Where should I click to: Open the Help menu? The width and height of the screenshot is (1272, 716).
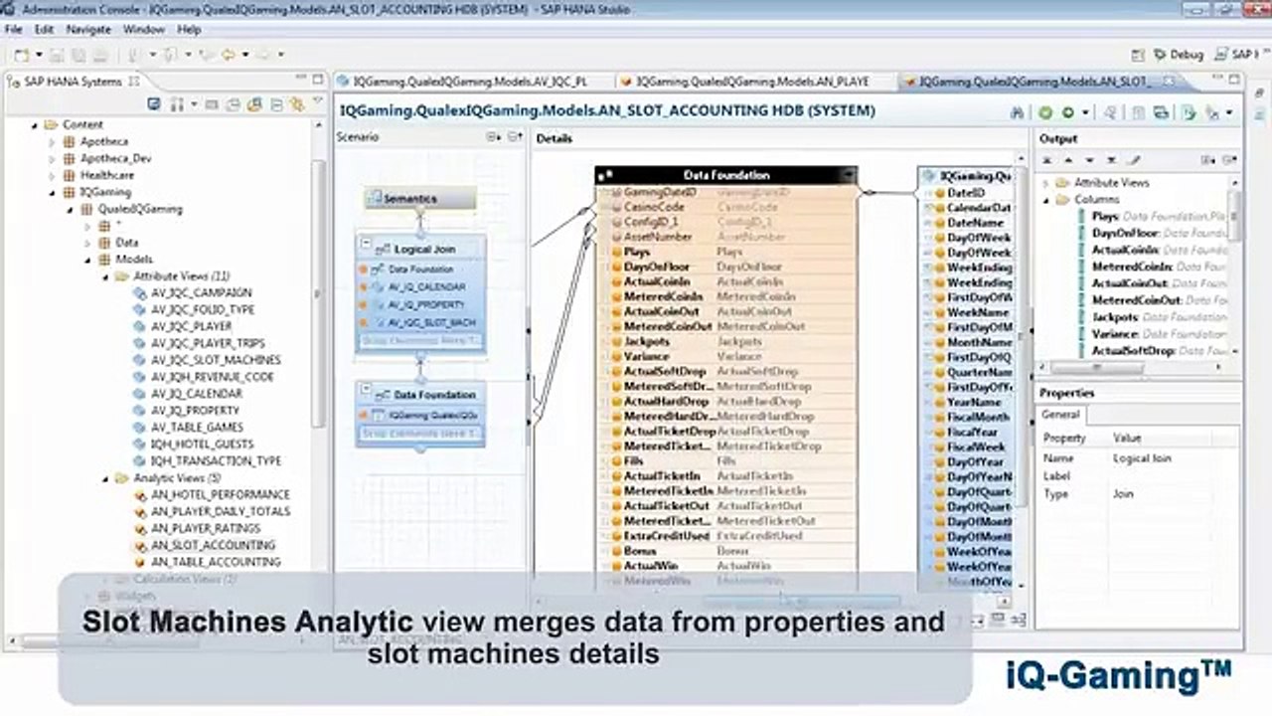tap(189, 30)
